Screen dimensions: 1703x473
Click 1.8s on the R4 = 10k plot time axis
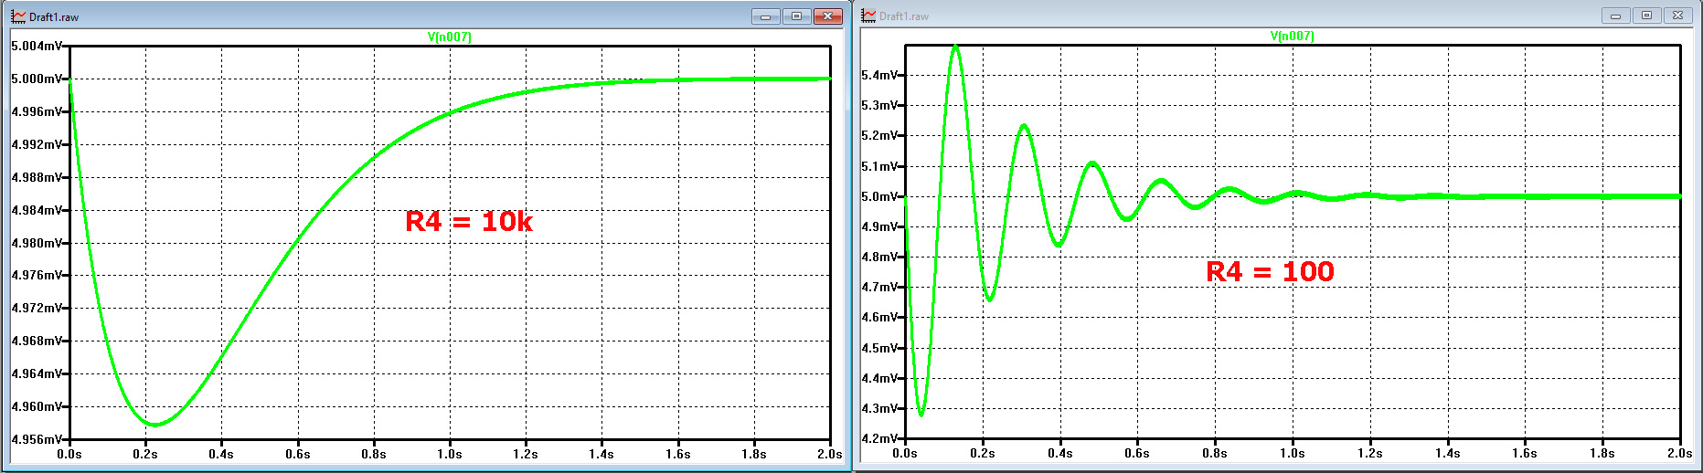tap(753, 454)
